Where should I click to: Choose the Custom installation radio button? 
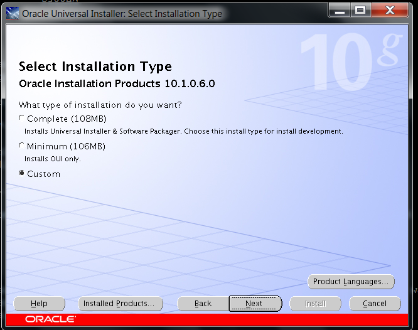click(22, 173)
